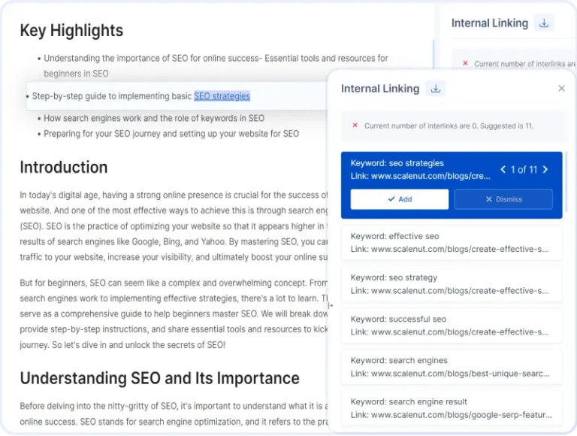
Task: Click the '1 of 11' suggestion counter
Action: [x=524, y=170]
